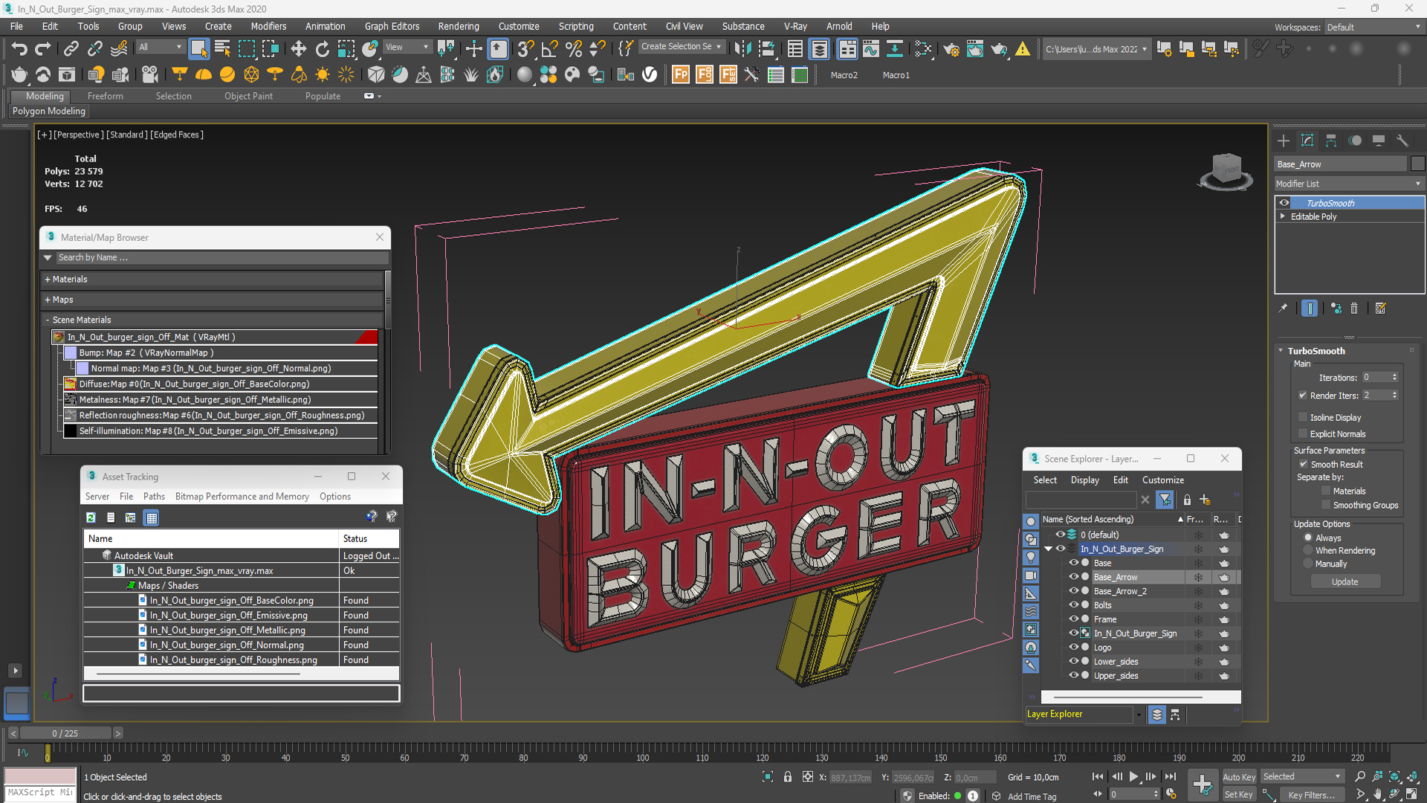Switch to the Freeform ribbon tab
This screenshot has height=803, width=1427.
pyautogui.click(x=106, y=96)
